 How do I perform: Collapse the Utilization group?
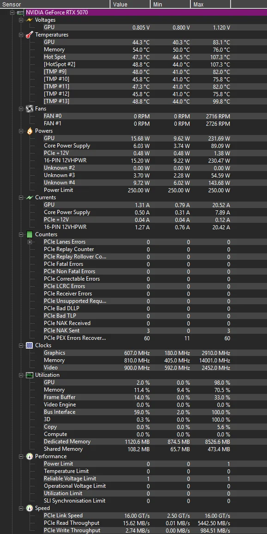pos(21,375)
